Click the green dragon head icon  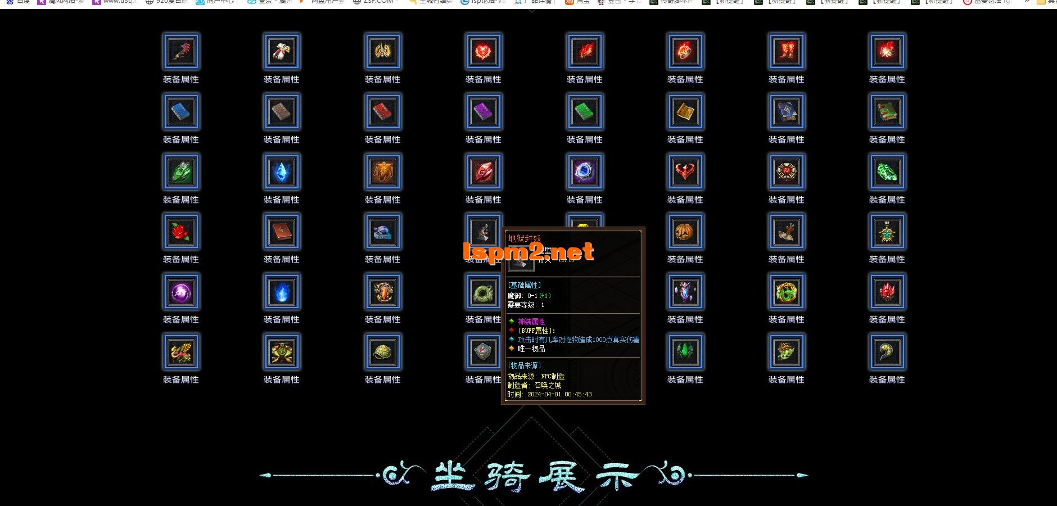tap(787, 352)
